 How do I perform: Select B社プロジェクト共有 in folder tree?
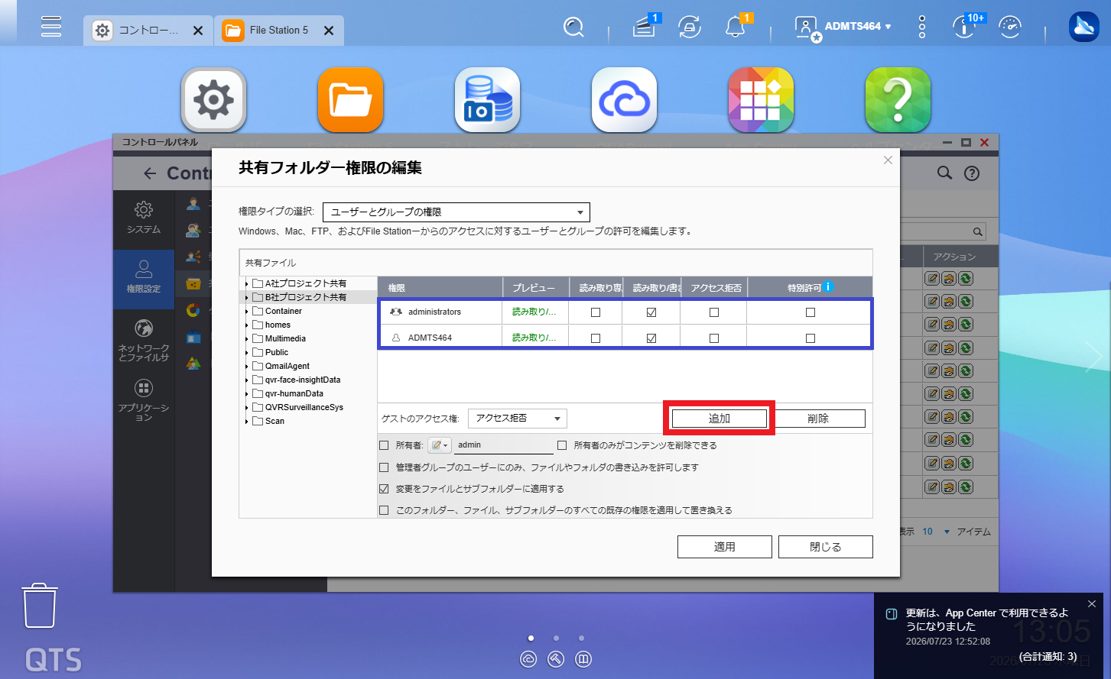[x=306, y=297]
